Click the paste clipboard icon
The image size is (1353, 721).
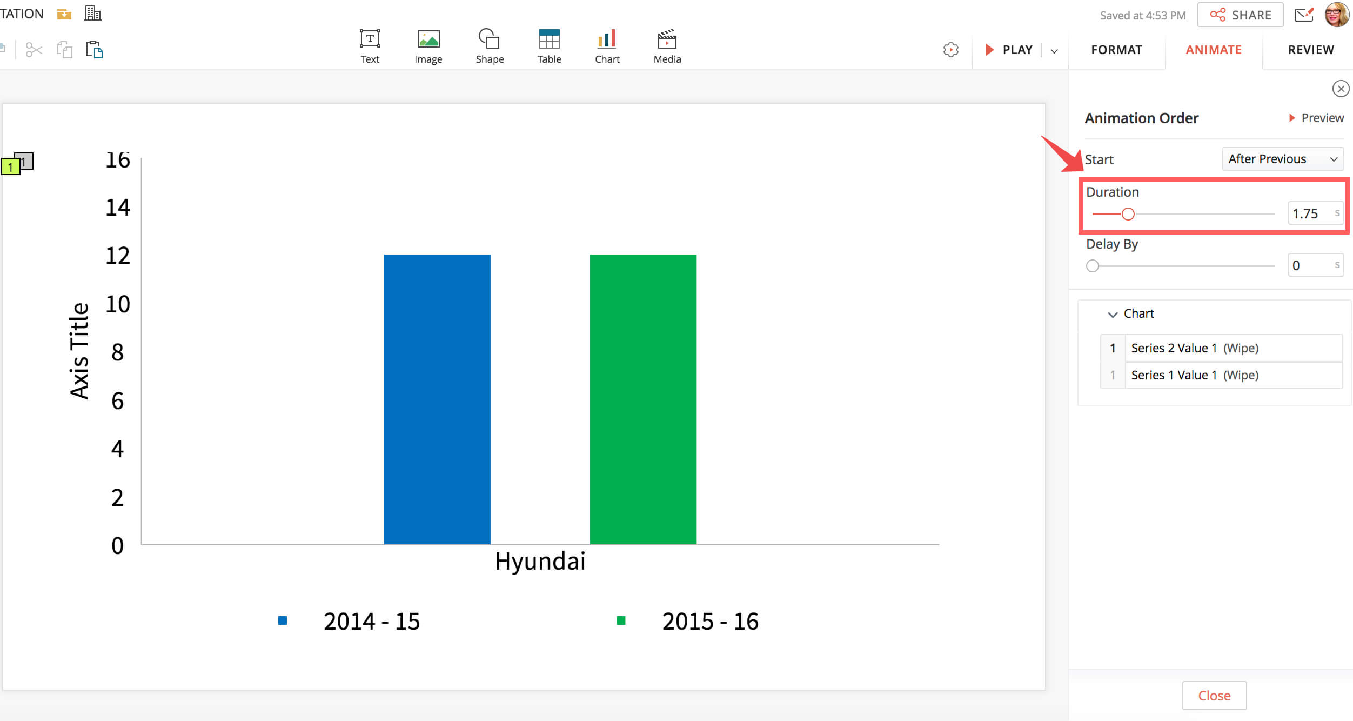click(95, 50)
